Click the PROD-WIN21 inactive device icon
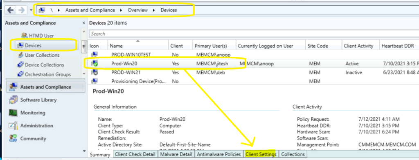 [x=95, y=73]
